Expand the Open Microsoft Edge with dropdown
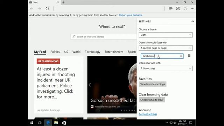Viewport: 224px width, 126px height. [166, 48]
